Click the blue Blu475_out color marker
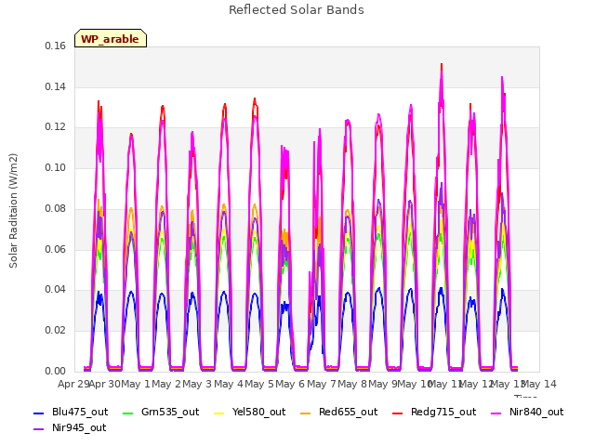 click(x=39, y=413)
